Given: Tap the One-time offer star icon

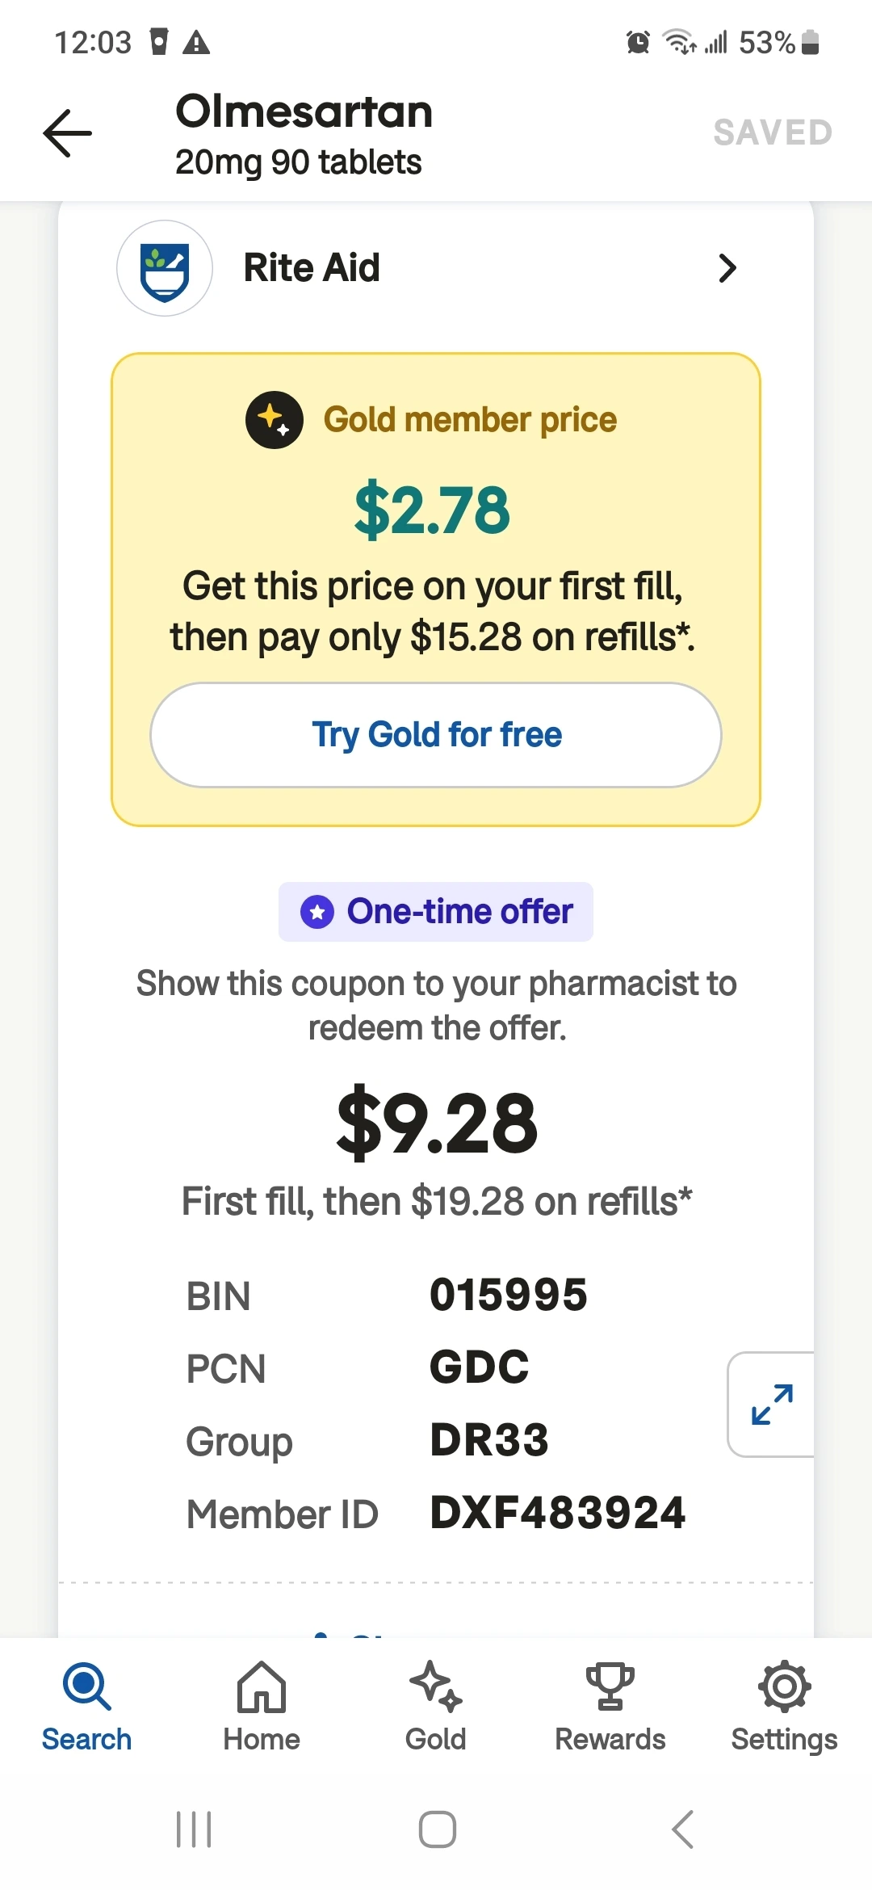Looking at the screenshot, I should click(x=317, y=912).
